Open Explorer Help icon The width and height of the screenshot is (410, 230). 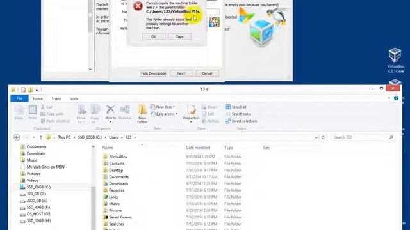click(396, 98)
